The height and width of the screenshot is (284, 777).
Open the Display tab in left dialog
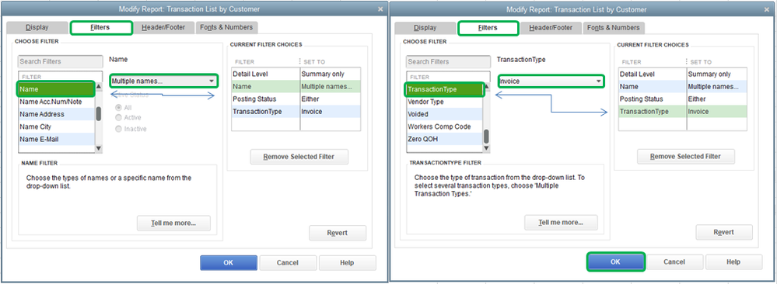[37, 28]
